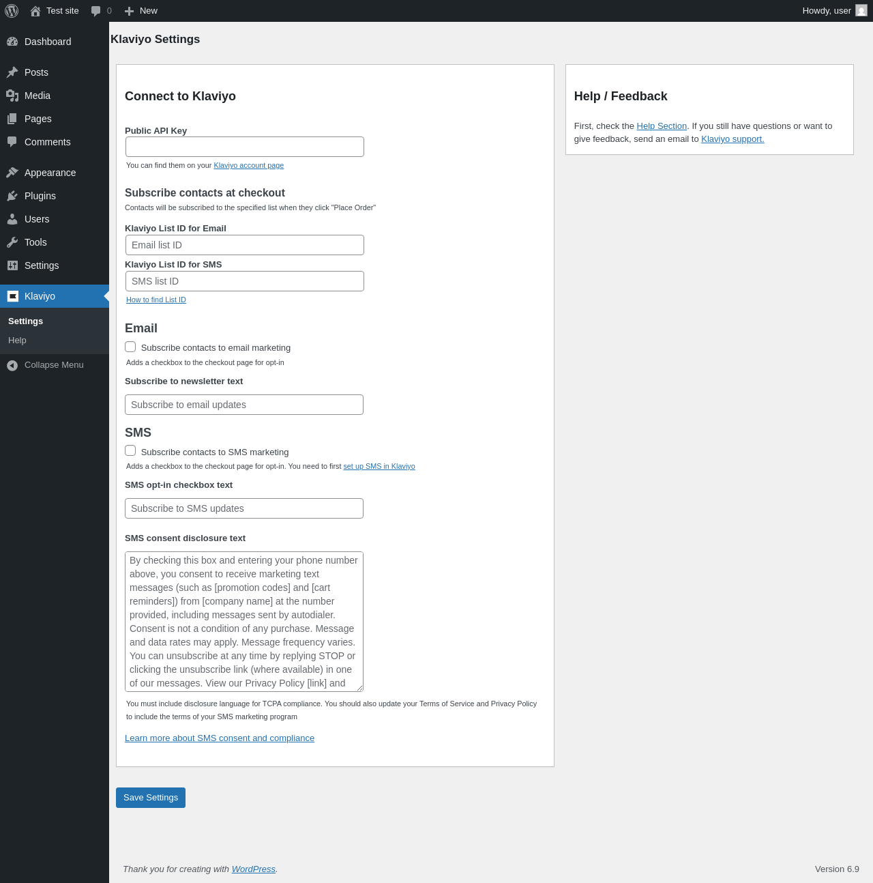Image resolution: width=873 pixels, height=883 pixels.
Task: Enable Subscribe contacts to email marketing
Action: point(130,347)
